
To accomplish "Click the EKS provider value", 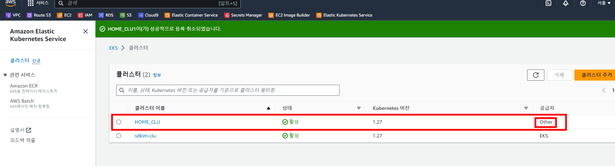I will tap(544, 136).
